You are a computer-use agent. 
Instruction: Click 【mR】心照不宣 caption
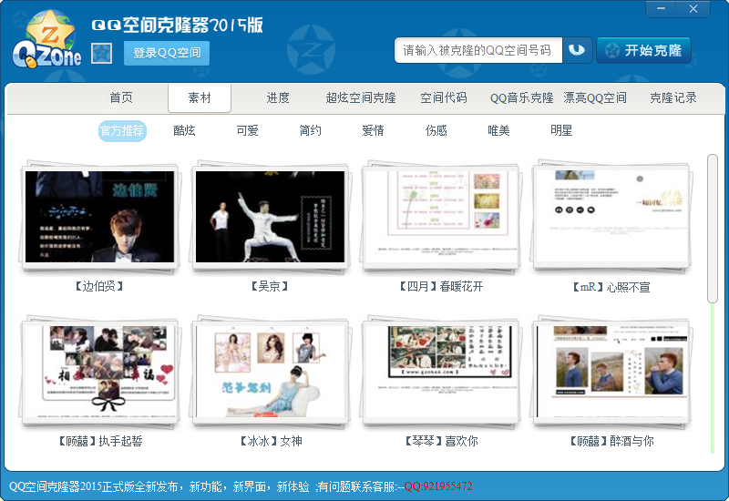click(611, 287)
